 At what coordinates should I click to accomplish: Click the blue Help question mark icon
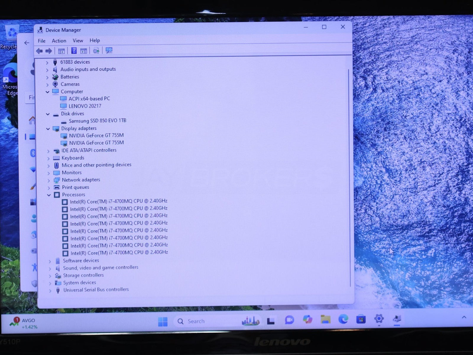[x=74, y=51]
